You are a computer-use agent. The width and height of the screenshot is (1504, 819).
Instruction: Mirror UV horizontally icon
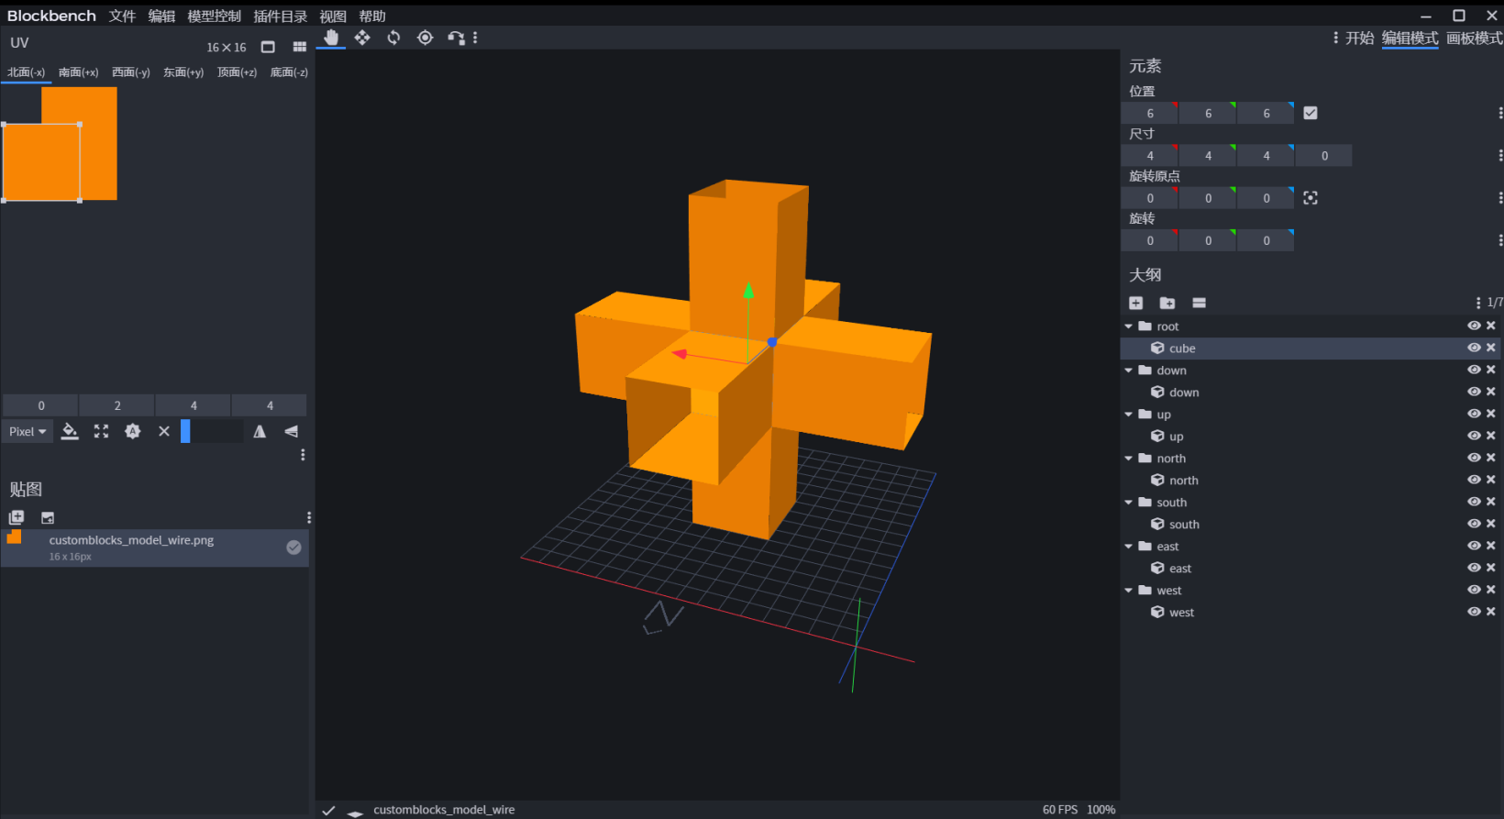click(x=260, y=431)
